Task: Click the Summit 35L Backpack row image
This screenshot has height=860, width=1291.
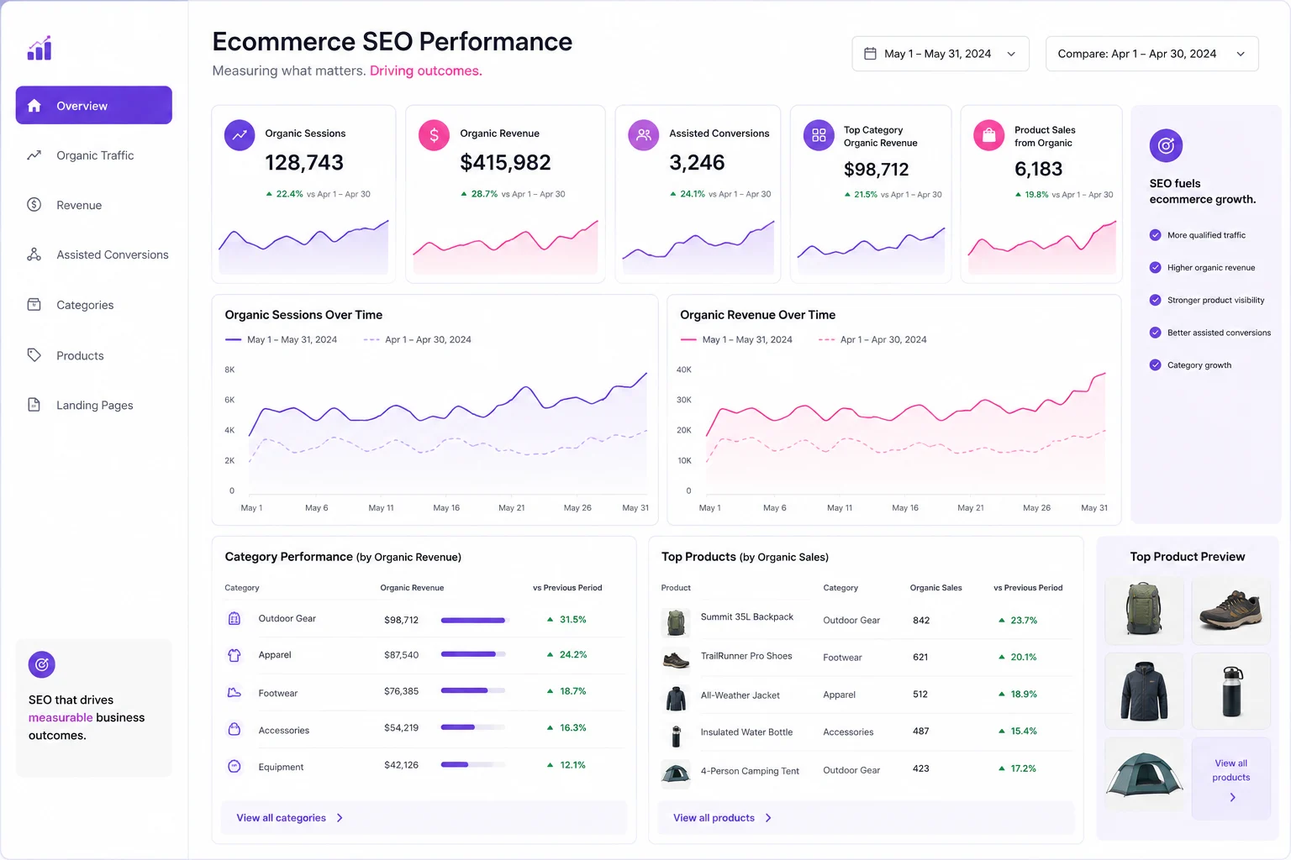Action: coord(676,622)
